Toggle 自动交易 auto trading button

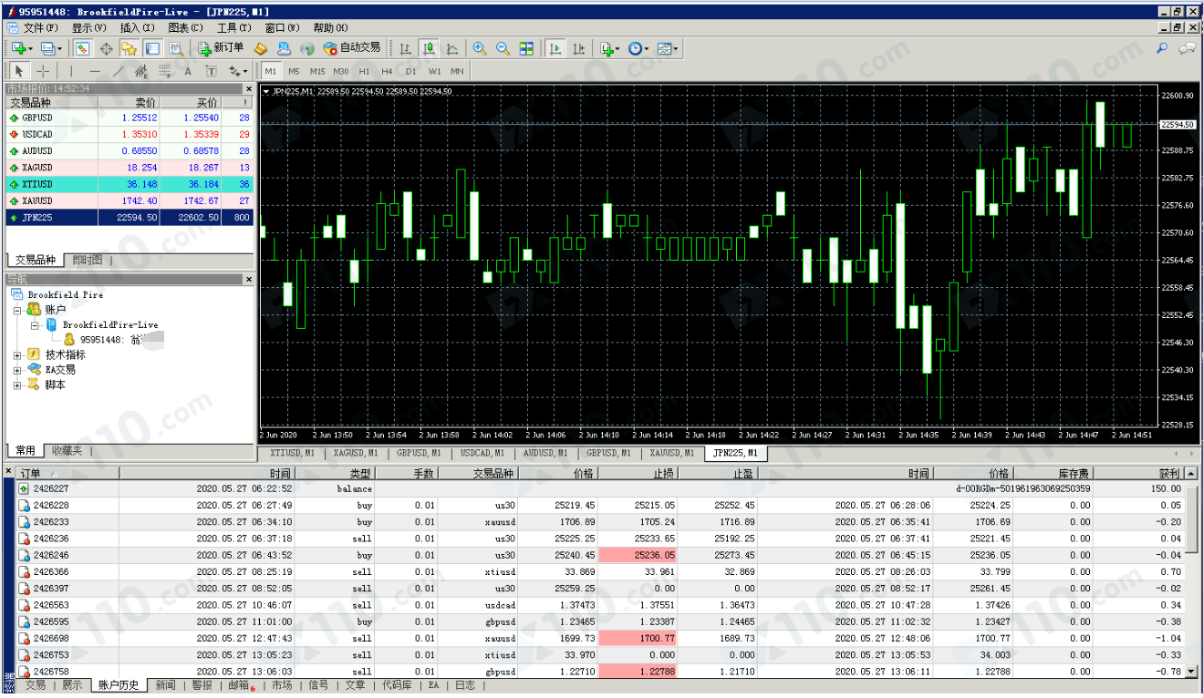click(352, 48)
